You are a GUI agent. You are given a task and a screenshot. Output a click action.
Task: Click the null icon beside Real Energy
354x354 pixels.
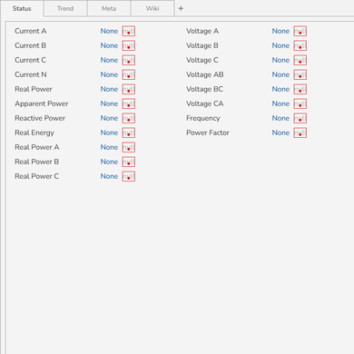click(129, 133)
